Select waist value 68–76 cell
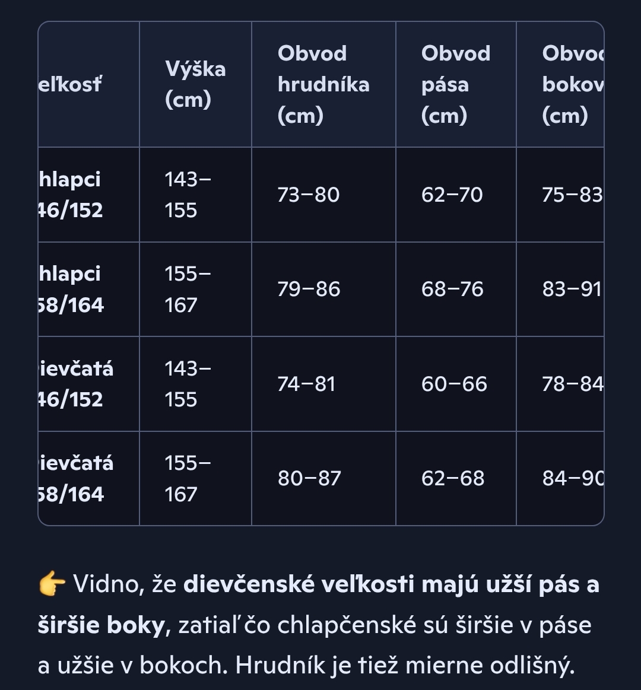Screen dimensions: 641x690 click(x=452, y=289)
